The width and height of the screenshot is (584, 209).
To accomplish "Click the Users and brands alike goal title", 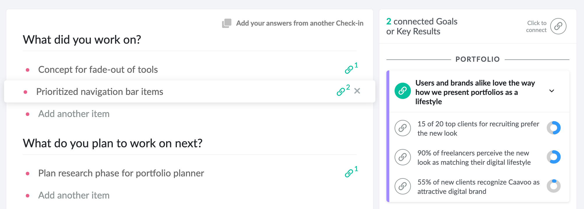I will (475, 92).
